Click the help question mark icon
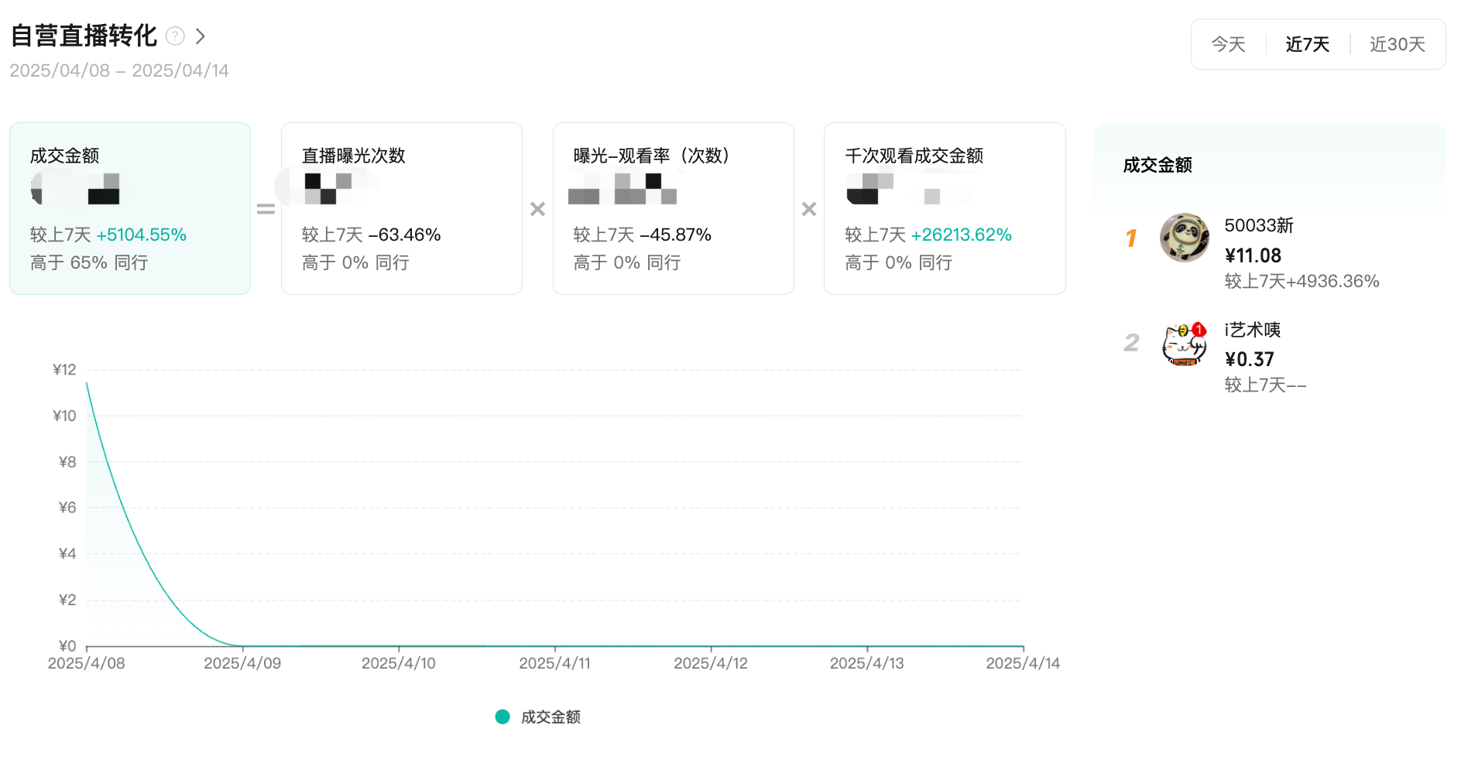Viewport: 1468px width, 767px height. [x=176, y=36]
